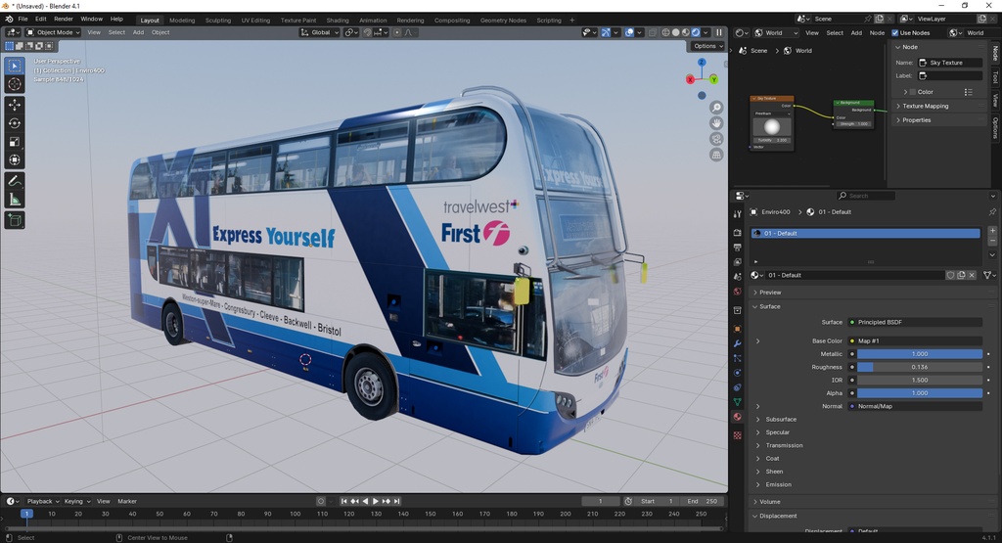Activate the 3D Cursor tool
Screen dimensions: 1002x543
coord(15,84)
